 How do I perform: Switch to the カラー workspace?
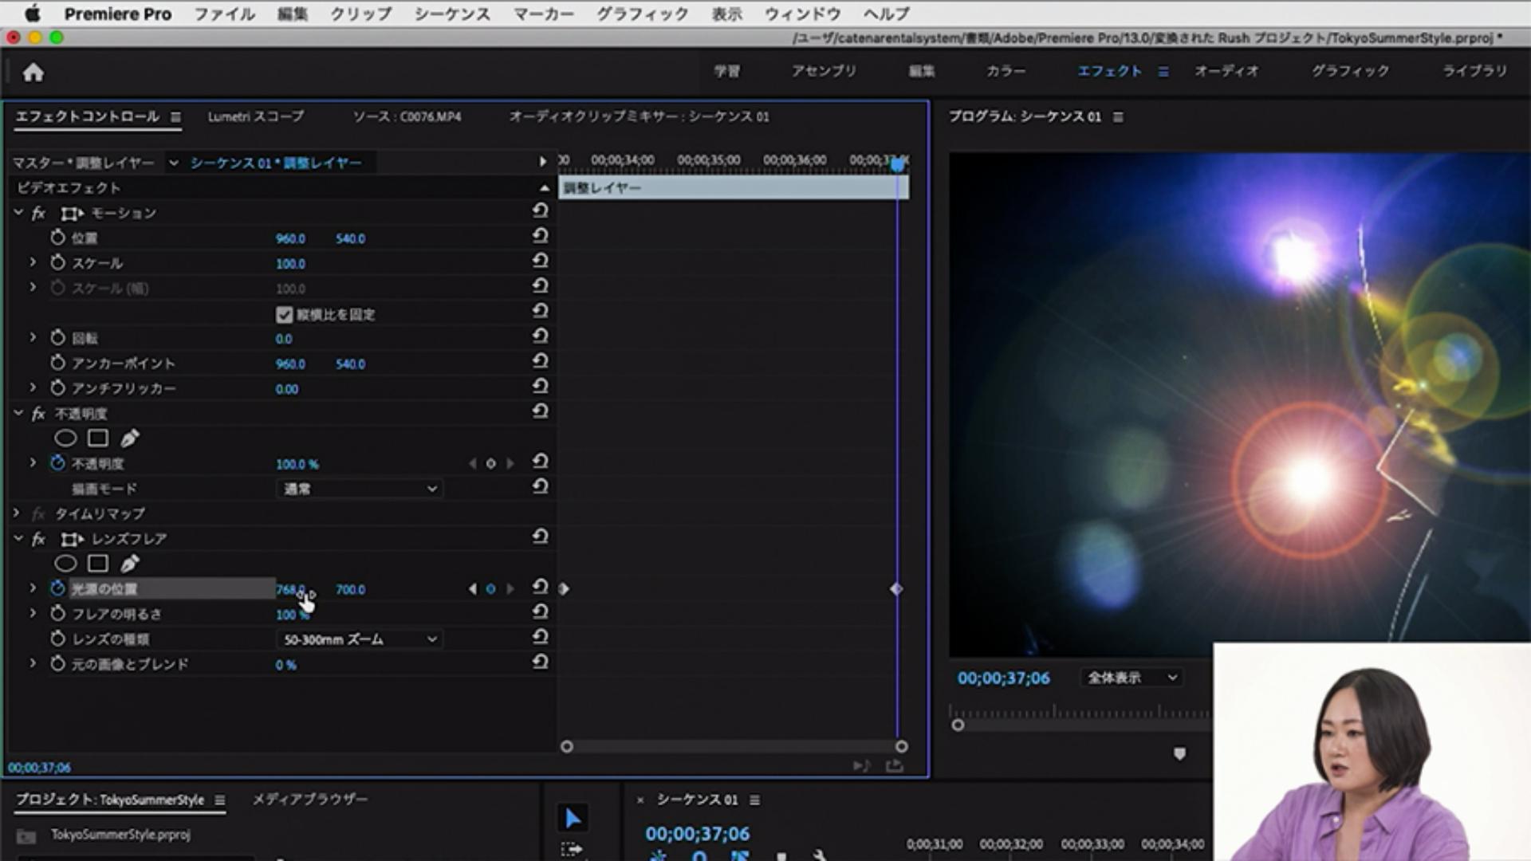click(1006, 71)
